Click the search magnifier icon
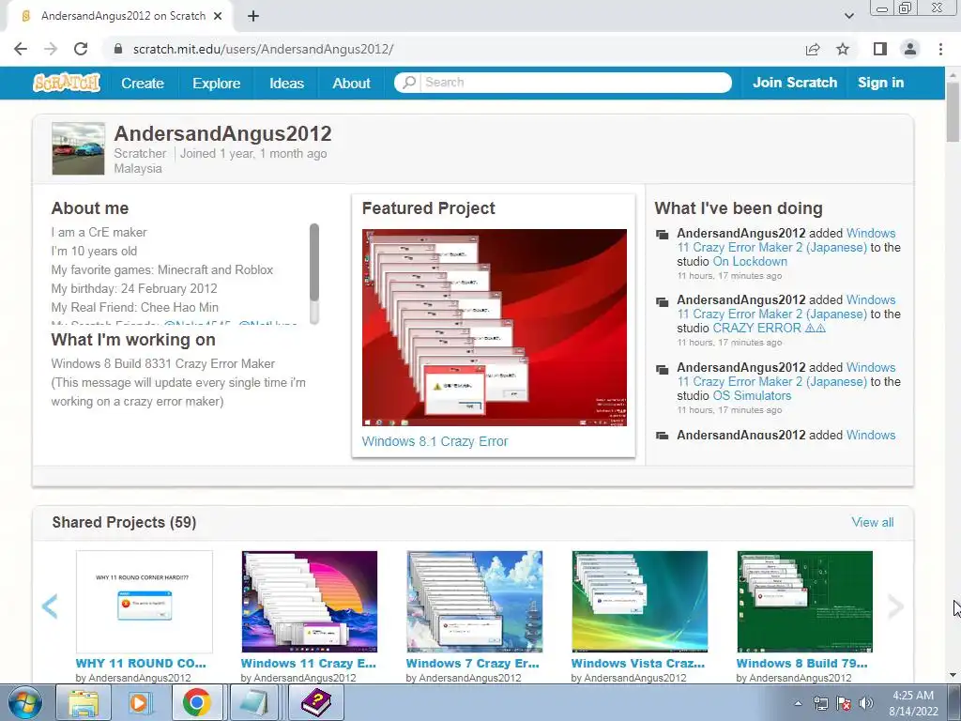Viewport: 961px width, 721px height. coord(409,83)
